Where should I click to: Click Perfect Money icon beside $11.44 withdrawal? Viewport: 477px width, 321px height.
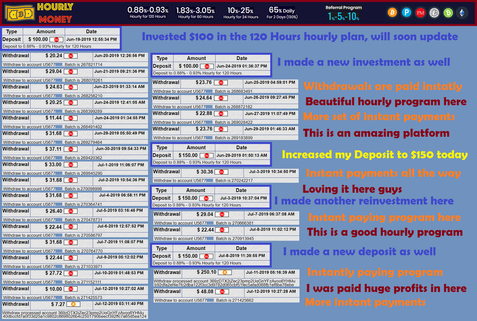[71, 118]
